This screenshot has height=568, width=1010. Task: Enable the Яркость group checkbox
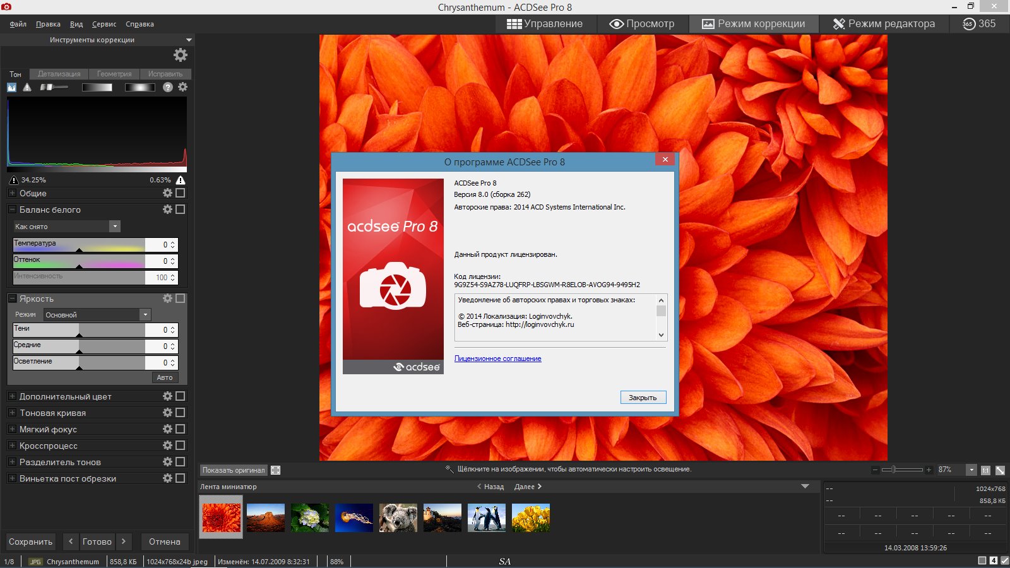pos(181,299)
